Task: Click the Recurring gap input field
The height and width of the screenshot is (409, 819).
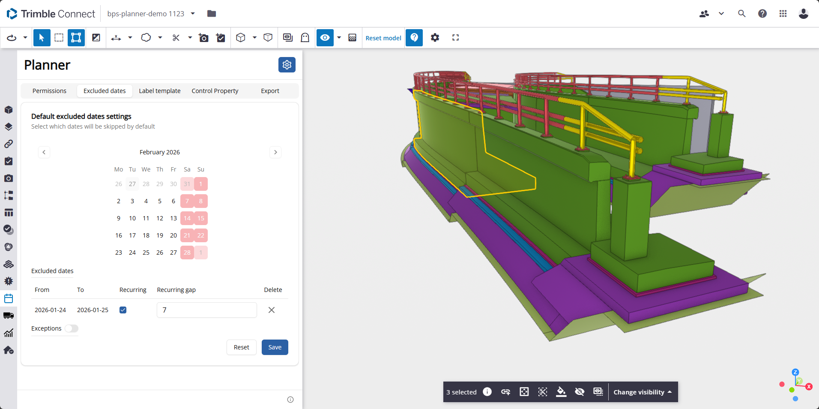Action: pos(207,310)
